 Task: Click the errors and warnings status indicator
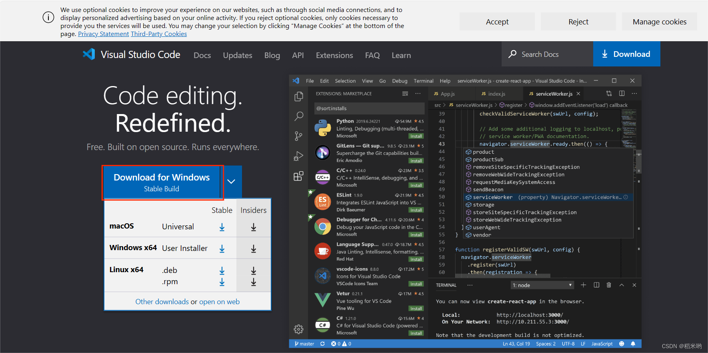[341, 344]
